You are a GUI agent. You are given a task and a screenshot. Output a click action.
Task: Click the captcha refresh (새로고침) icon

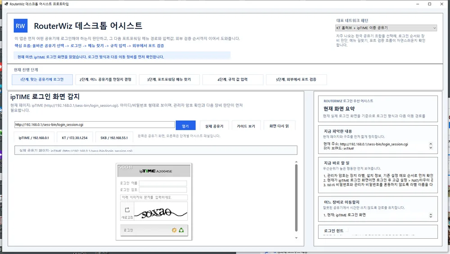click(127, 210)
